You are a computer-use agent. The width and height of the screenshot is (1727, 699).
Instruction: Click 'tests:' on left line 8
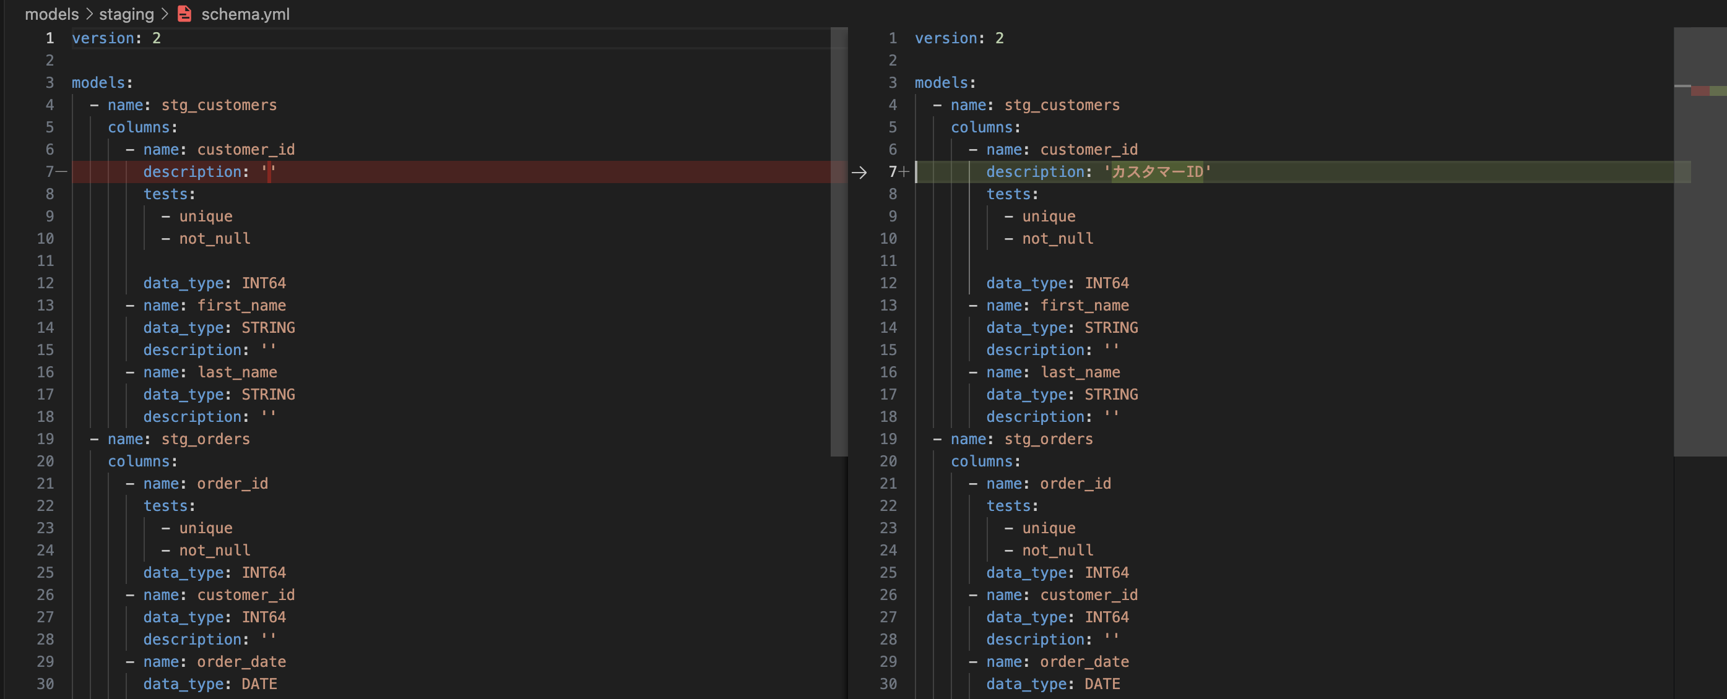pos(169,194)
